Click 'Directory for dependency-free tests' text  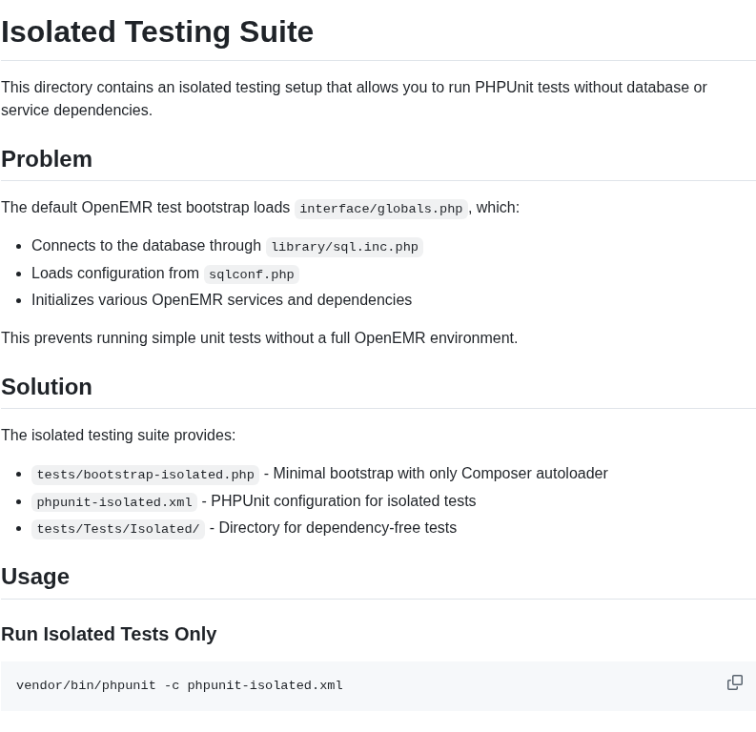(x=337, y=528)
